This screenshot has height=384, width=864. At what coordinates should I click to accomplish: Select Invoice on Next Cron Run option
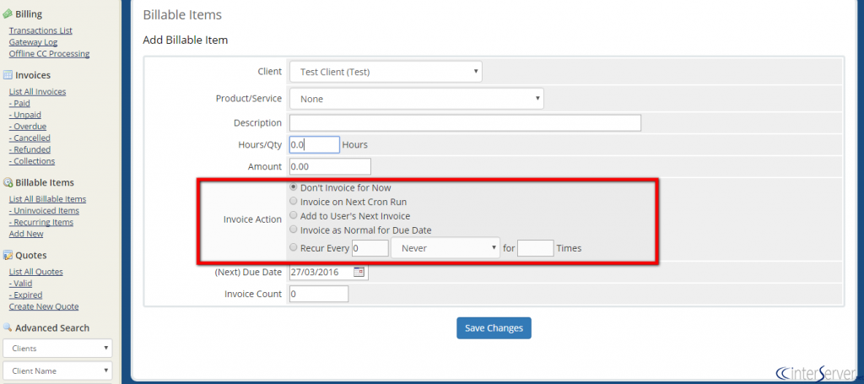tap(294, 201)
